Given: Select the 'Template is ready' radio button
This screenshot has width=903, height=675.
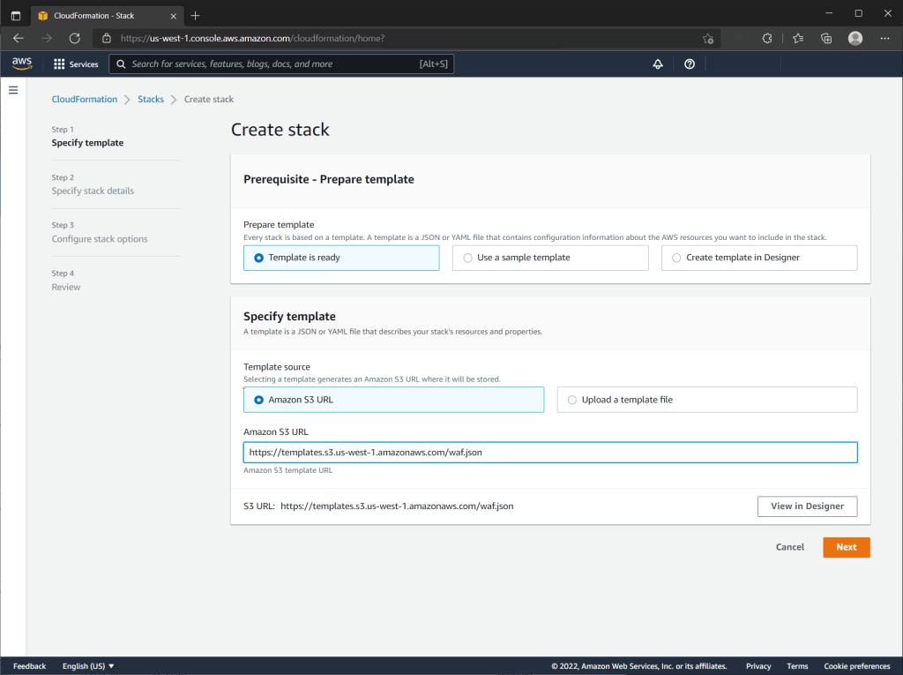Looking at the screenshot, I should (258, 258).
